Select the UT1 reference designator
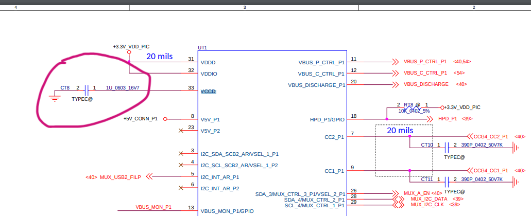Image resolution: width=531 pixels, height=216 pixels. click(202, 48)
